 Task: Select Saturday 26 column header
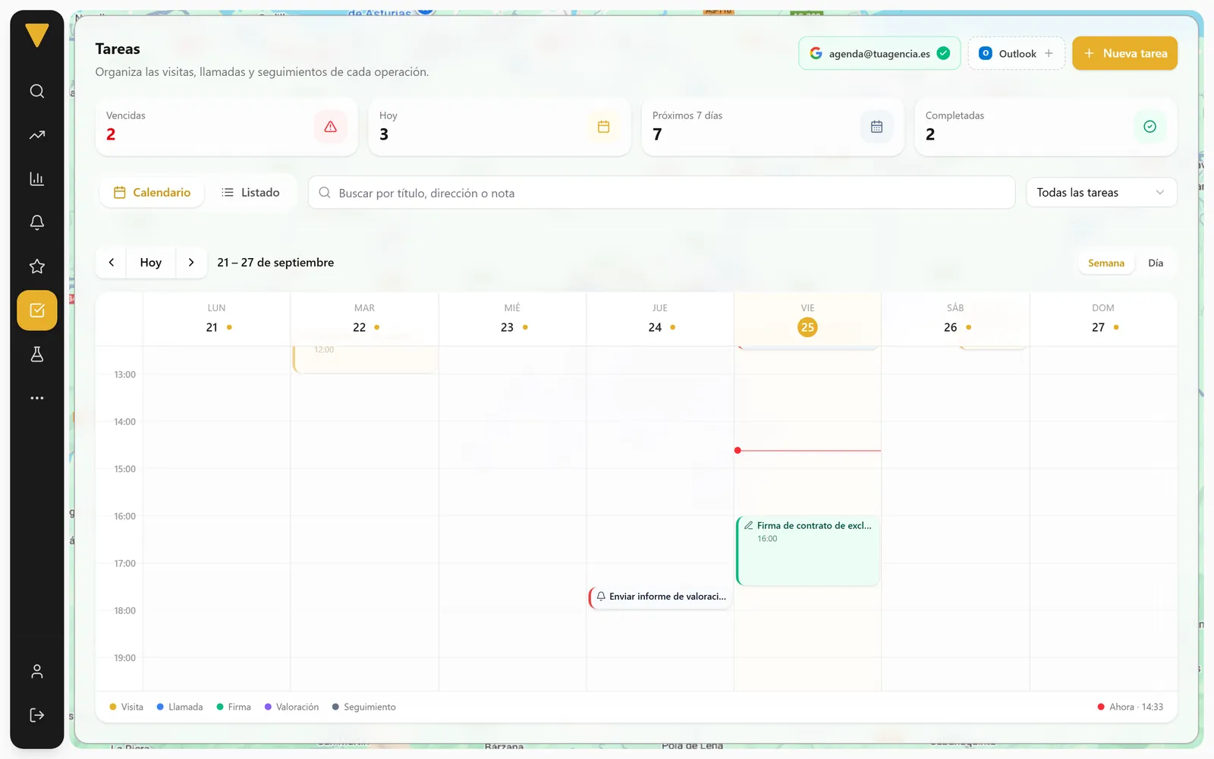(x=955, y=320)
